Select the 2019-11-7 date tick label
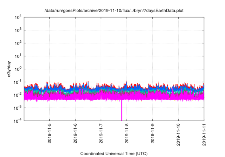This screenshot has height=157, width=225. click(101, 134)
